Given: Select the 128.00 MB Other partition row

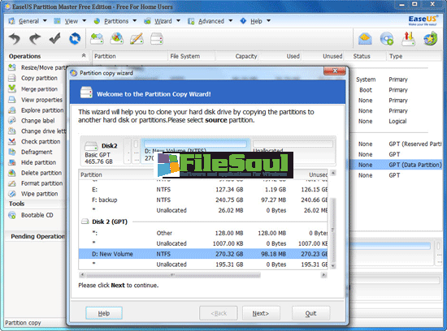Looking at the screenshot, I should [x=203, y=233].
